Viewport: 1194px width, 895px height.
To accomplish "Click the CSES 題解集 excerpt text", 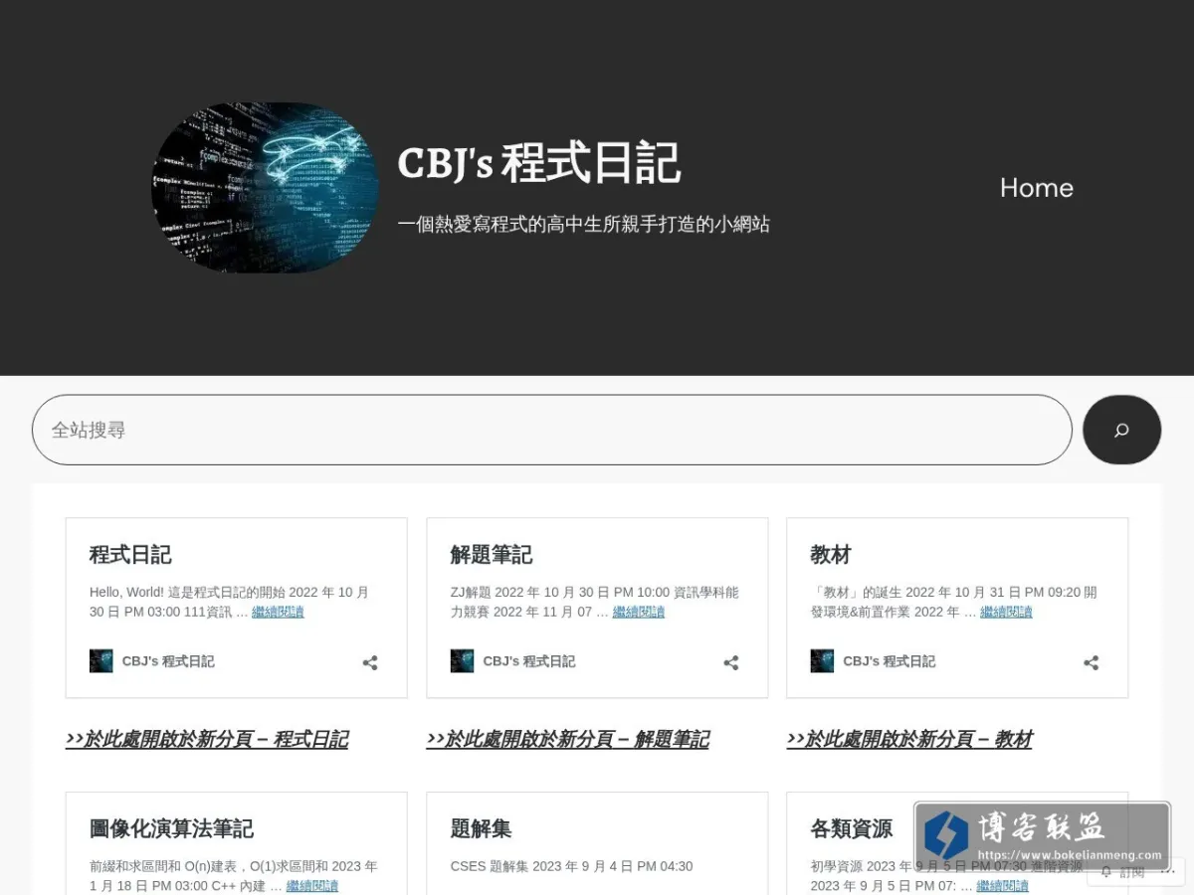I will click(x=571, y=866).
